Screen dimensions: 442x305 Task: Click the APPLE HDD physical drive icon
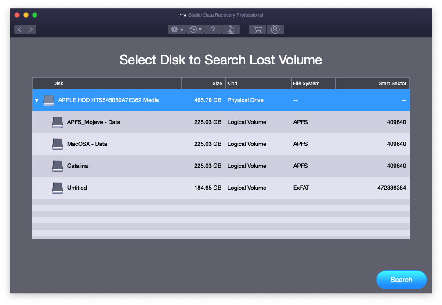49,100
